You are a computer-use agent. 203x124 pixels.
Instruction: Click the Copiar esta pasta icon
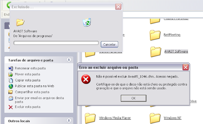[x=10, y=80]
